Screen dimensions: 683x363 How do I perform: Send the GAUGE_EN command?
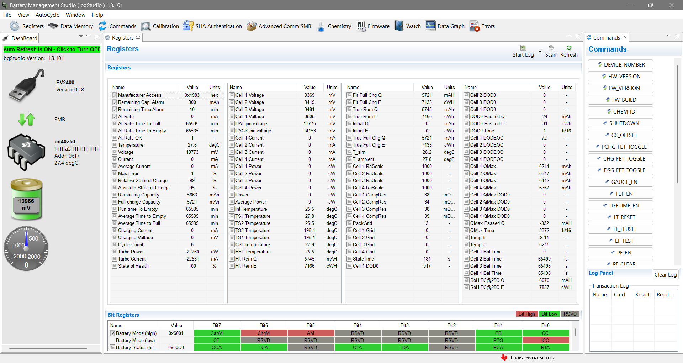tap(620, 182)
